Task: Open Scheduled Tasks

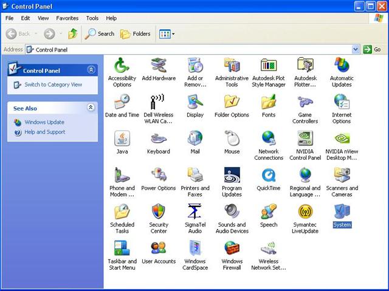Action: point(122,219)
